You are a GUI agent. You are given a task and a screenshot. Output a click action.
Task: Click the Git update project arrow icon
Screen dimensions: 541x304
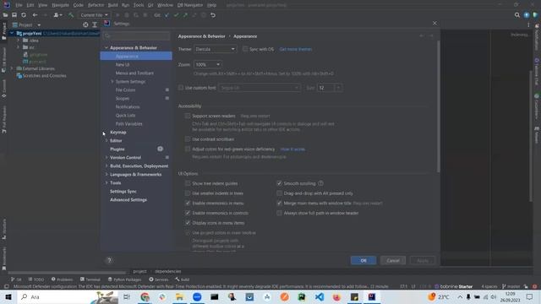tap(167, 15)
